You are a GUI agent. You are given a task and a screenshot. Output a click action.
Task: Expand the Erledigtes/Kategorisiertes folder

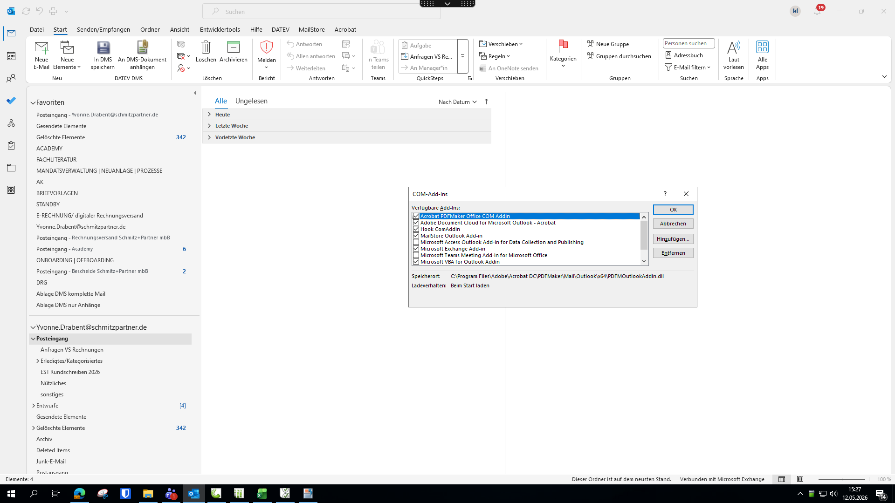tap(38, 361)
